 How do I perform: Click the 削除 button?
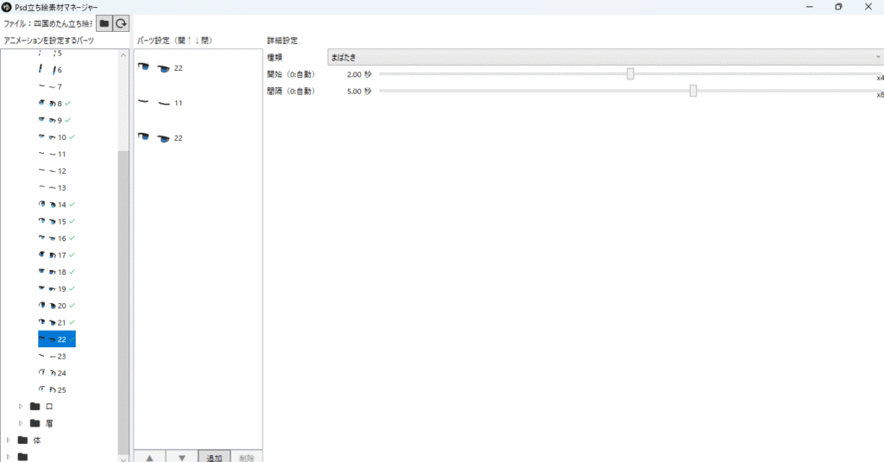pos(246,457)
